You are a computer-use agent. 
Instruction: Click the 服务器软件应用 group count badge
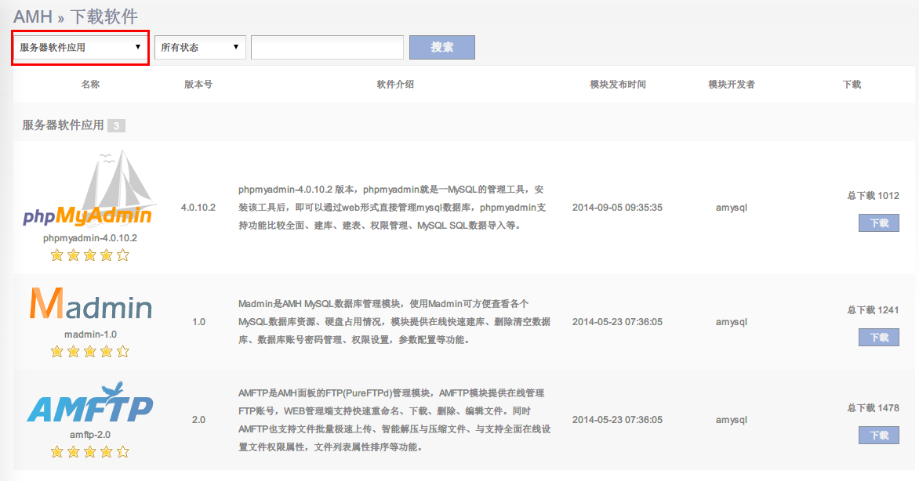click(116, 125)
